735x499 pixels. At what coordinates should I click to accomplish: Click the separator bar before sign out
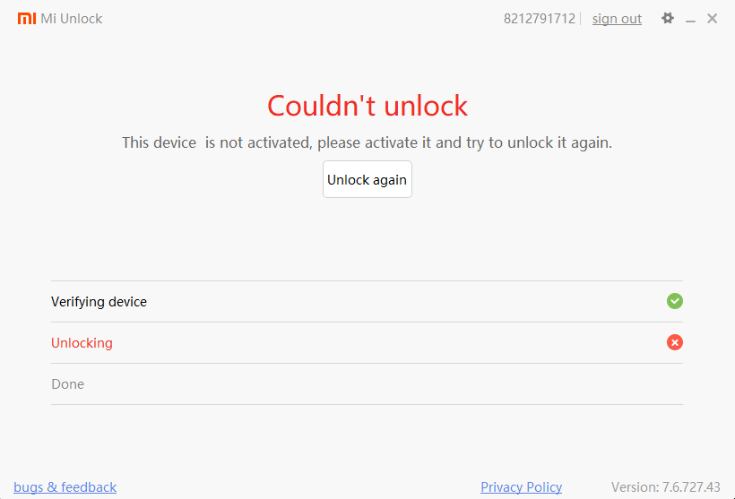point(580,19)
